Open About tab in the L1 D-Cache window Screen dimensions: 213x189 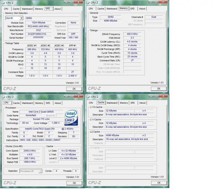(142, 103)
